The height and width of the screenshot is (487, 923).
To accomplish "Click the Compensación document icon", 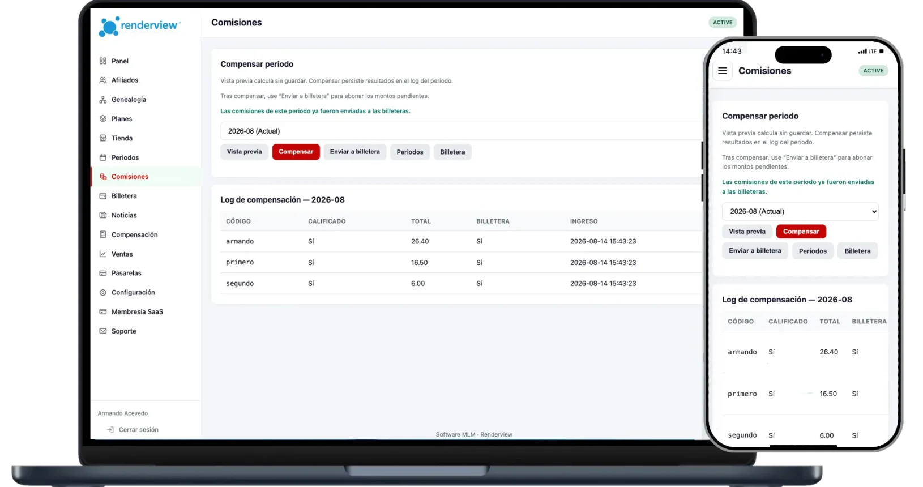I will coord(103,234).
